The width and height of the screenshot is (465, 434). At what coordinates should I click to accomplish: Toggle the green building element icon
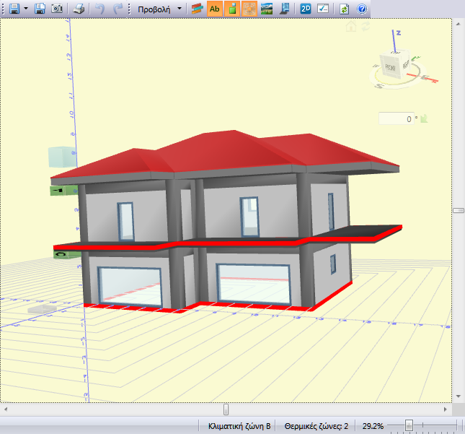coord(231,9)
